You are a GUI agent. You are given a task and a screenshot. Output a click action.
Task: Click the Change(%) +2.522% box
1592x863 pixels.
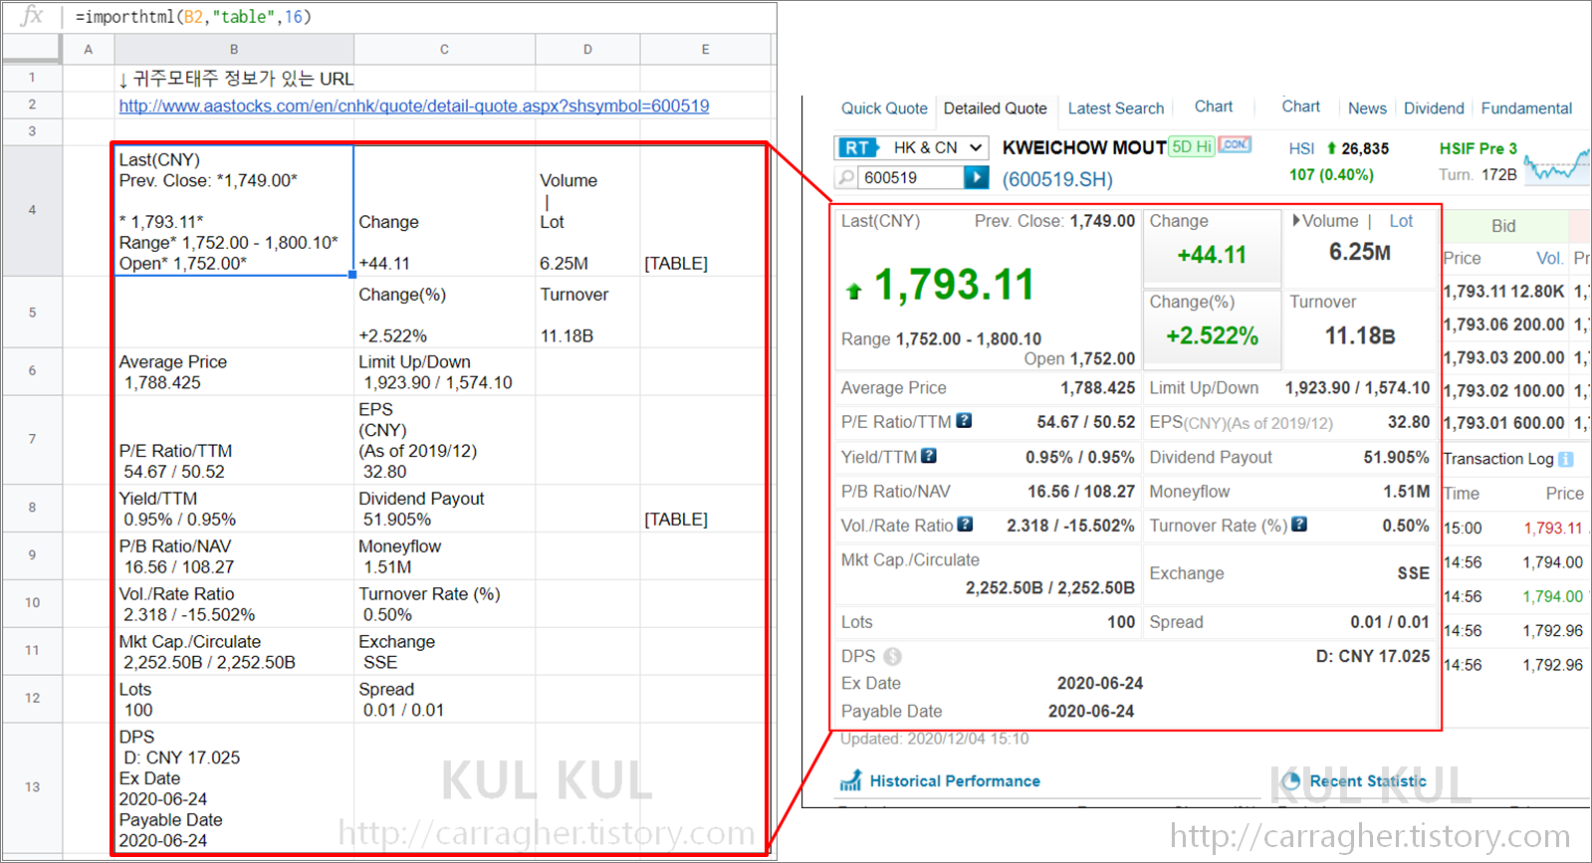pos(1212,327)
